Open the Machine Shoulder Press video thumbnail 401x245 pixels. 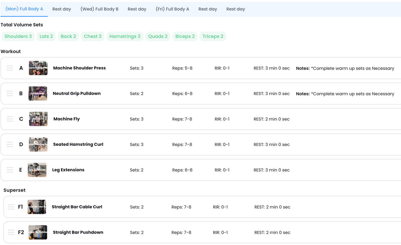(38, 68)
